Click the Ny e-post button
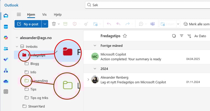This screenshot has height=111, width=210. 28,24
